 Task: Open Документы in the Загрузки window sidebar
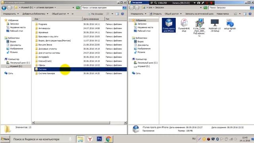pos(143,45)
